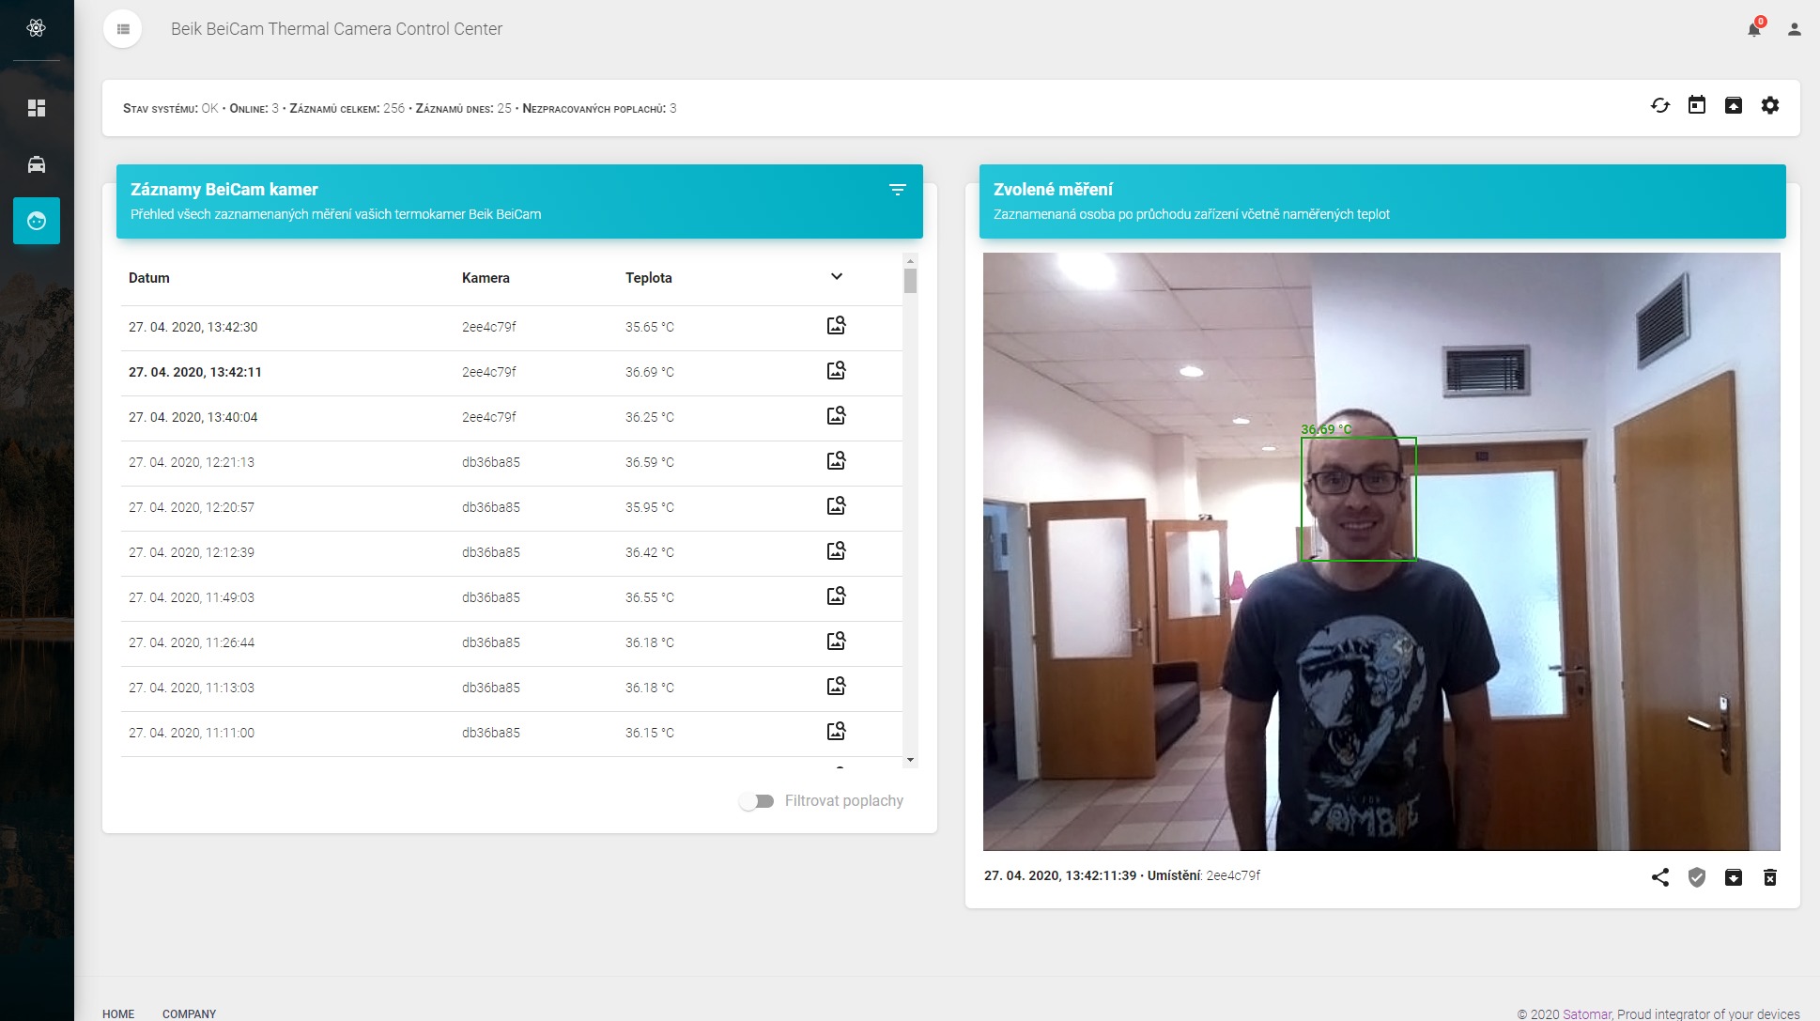Archive the selected measurement below photo

tap(1733, 877)
